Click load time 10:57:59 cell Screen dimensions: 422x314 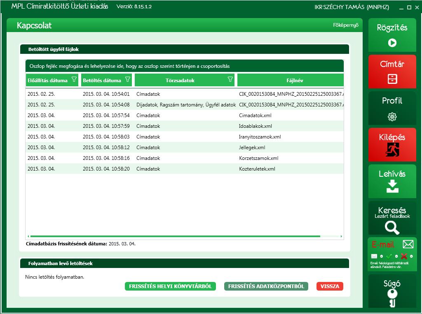[106, 126]
